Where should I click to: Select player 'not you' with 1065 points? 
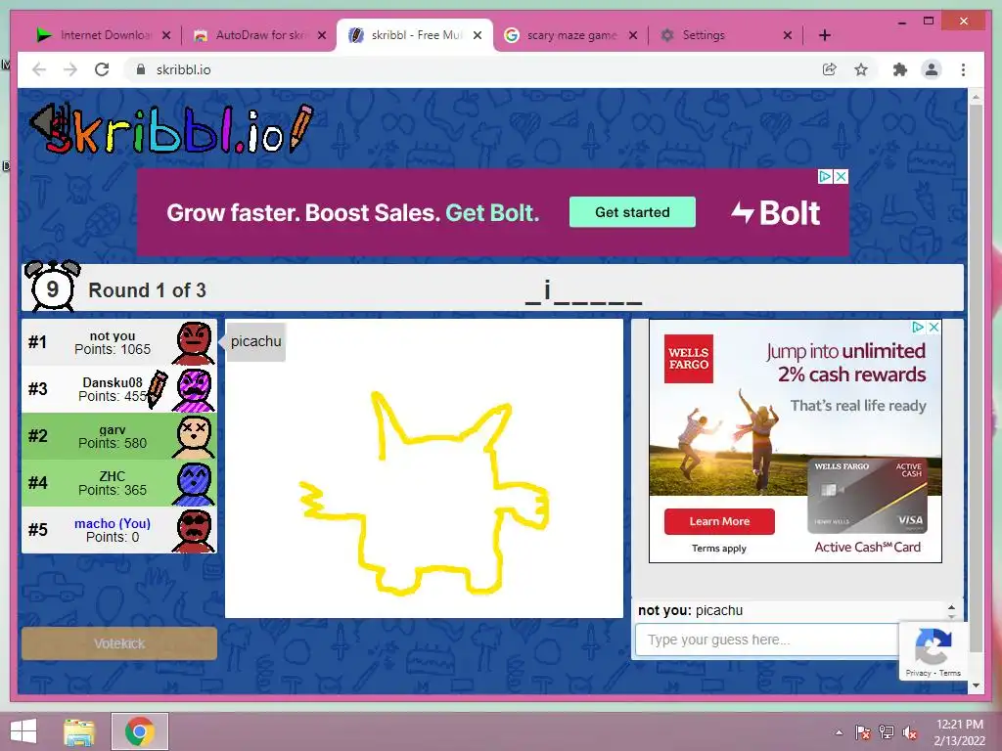118,342
